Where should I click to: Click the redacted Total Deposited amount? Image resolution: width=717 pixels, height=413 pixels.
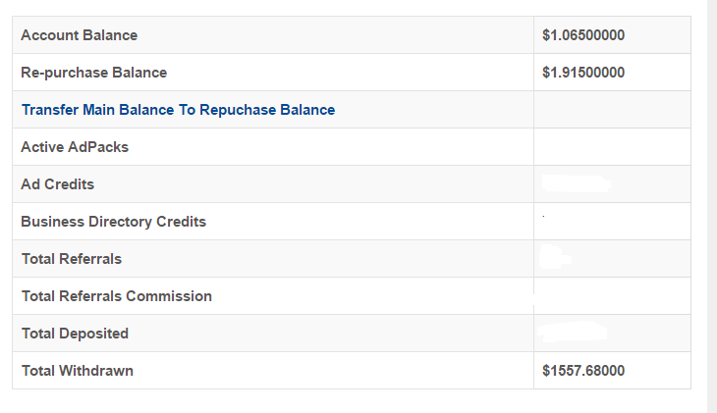click(x=574, y=333)
